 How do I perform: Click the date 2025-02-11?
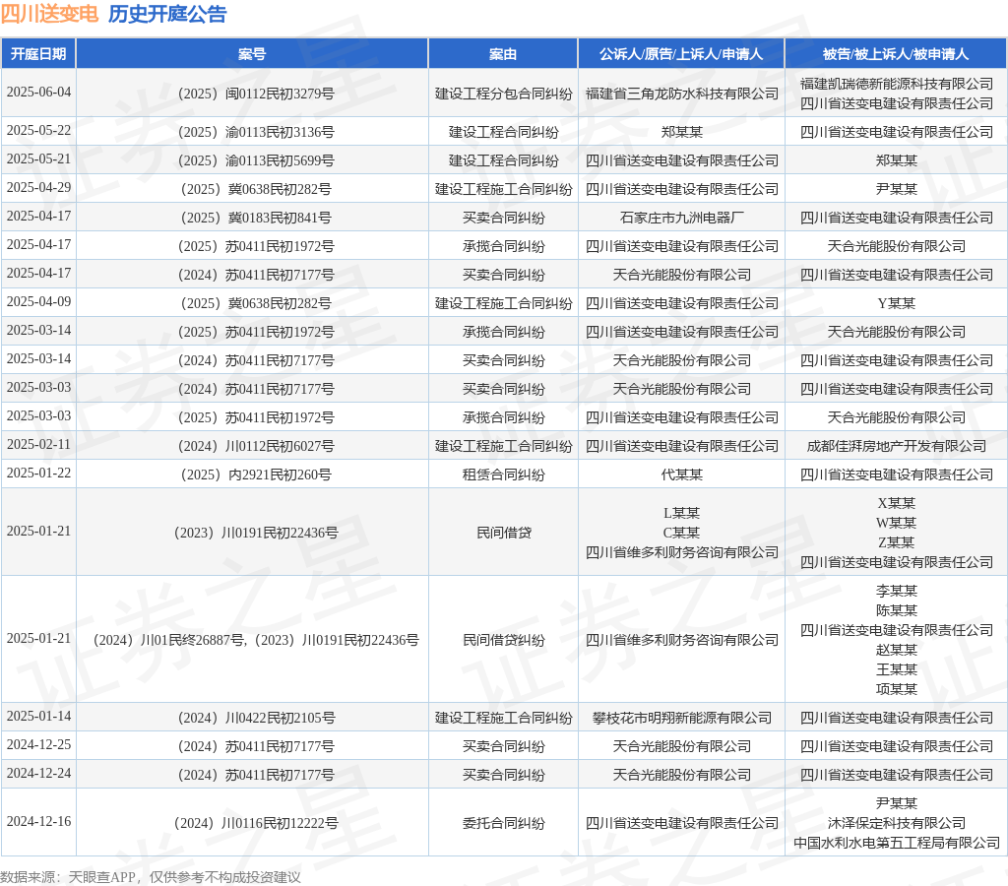coord(38,444)
